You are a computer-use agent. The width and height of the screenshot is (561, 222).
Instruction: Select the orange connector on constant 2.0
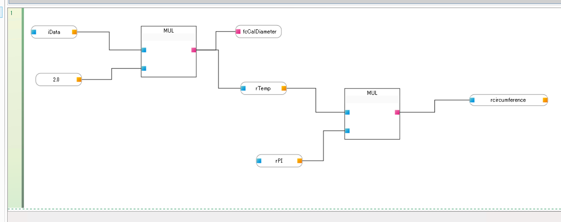79,80
